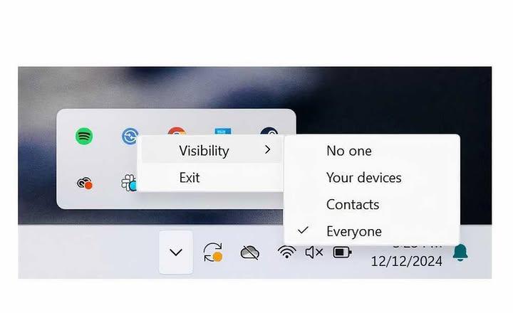Viewport: 513px width, 313px height.
Task: Click the blue sync circle tray icon
Action: point(130,136)
